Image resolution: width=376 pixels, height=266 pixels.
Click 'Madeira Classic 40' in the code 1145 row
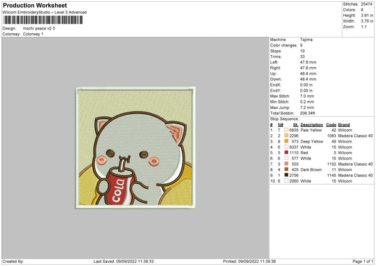pyautogui.click(x=355, y=175)
